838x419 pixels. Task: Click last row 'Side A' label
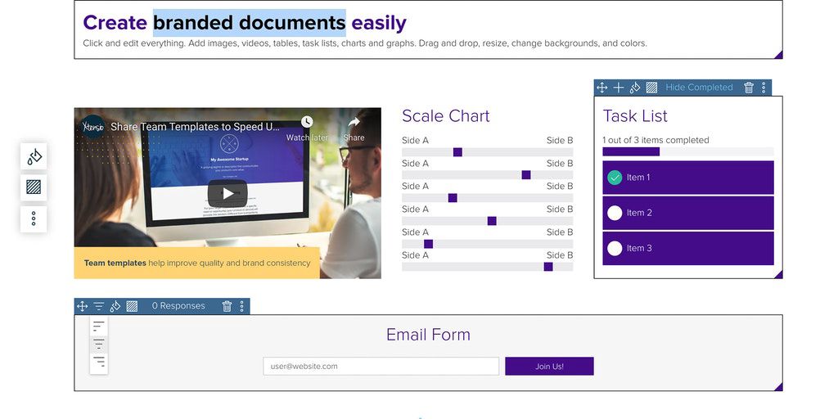[x=415, y=255]
